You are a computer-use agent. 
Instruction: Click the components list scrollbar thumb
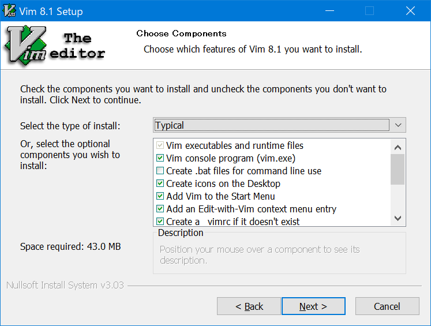tap(398, 169)
